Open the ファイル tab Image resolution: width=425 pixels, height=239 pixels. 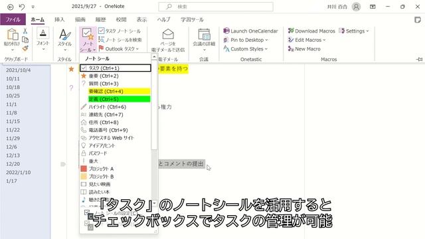(13, 19)
